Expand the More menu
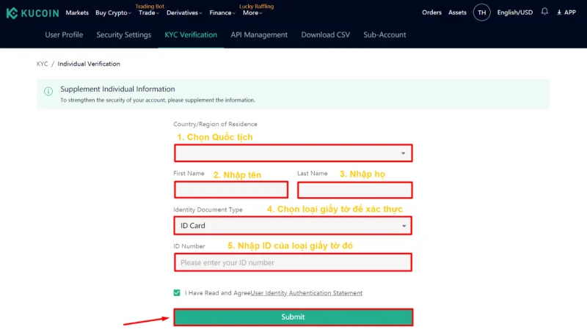This screenshot has height=332, width=587. [x=252, y=12]
